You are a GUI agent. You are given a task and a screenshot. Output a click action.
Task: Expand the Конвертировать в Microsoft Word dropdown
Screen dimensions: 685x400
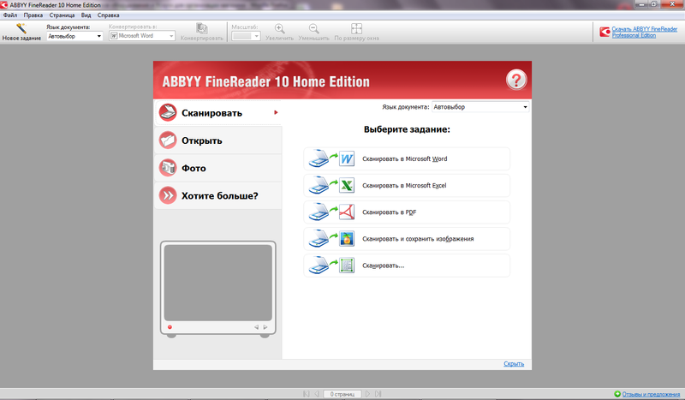(142, 36)
